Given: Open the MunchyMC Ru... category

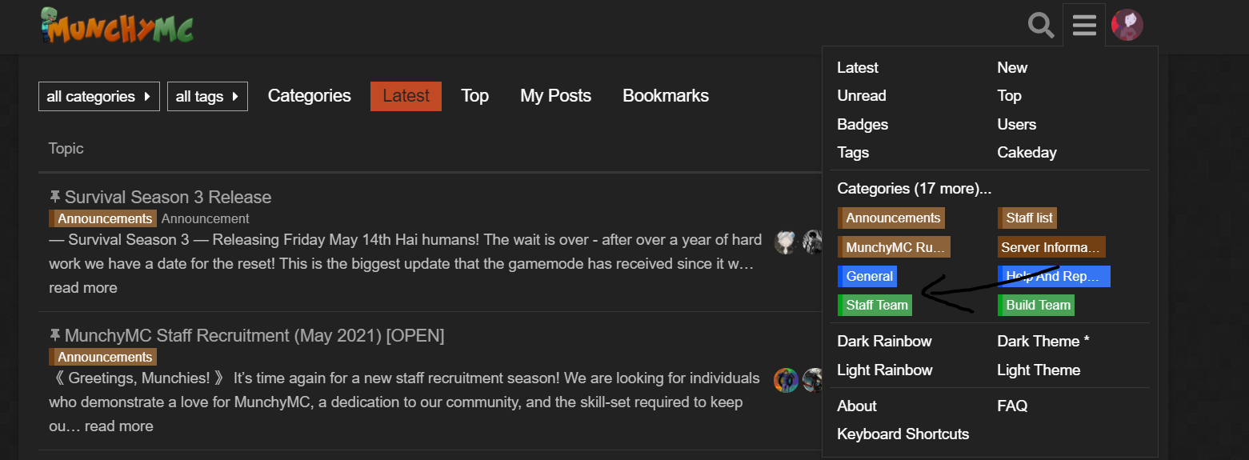Looking at the screenshot, I should [x=894, y=247].
